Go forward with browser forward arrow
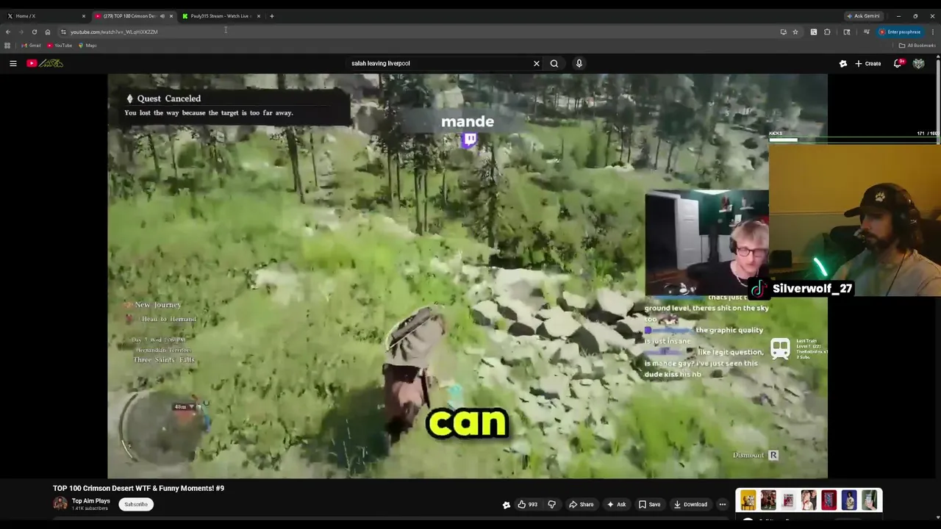This screenshot has width=941, height=529. coord(21,32)
